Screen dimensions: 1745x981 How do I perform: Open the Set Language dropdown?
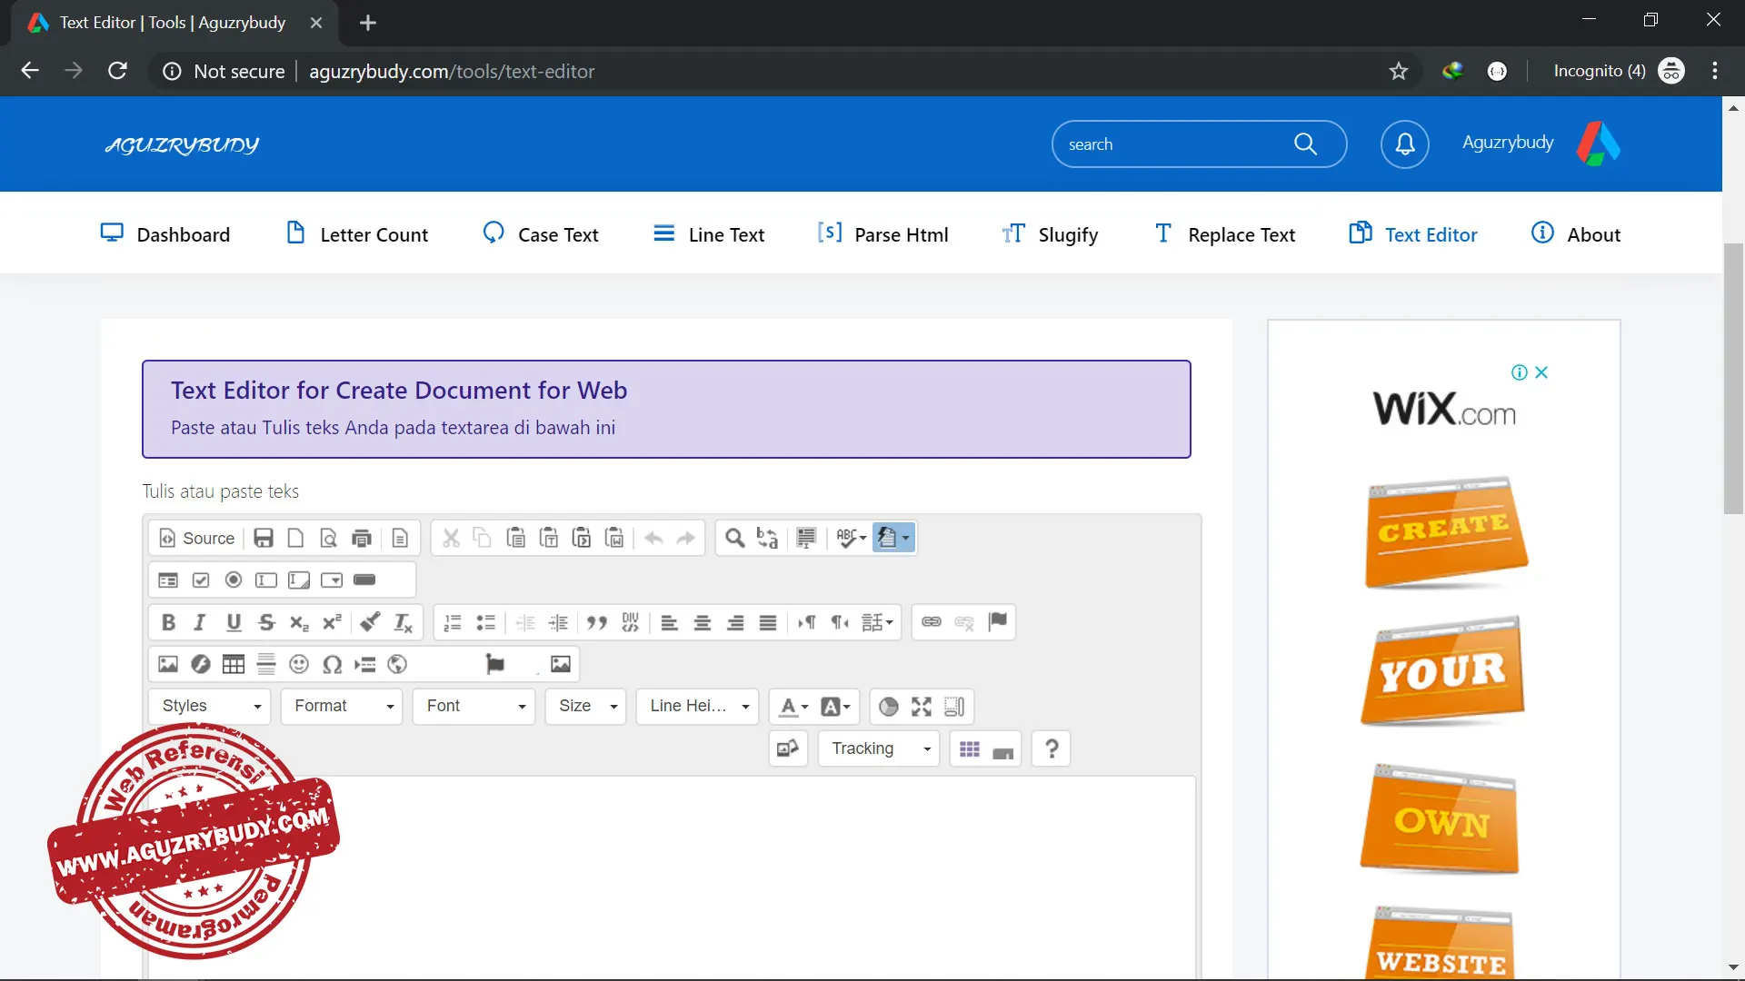tap(877, 622)
